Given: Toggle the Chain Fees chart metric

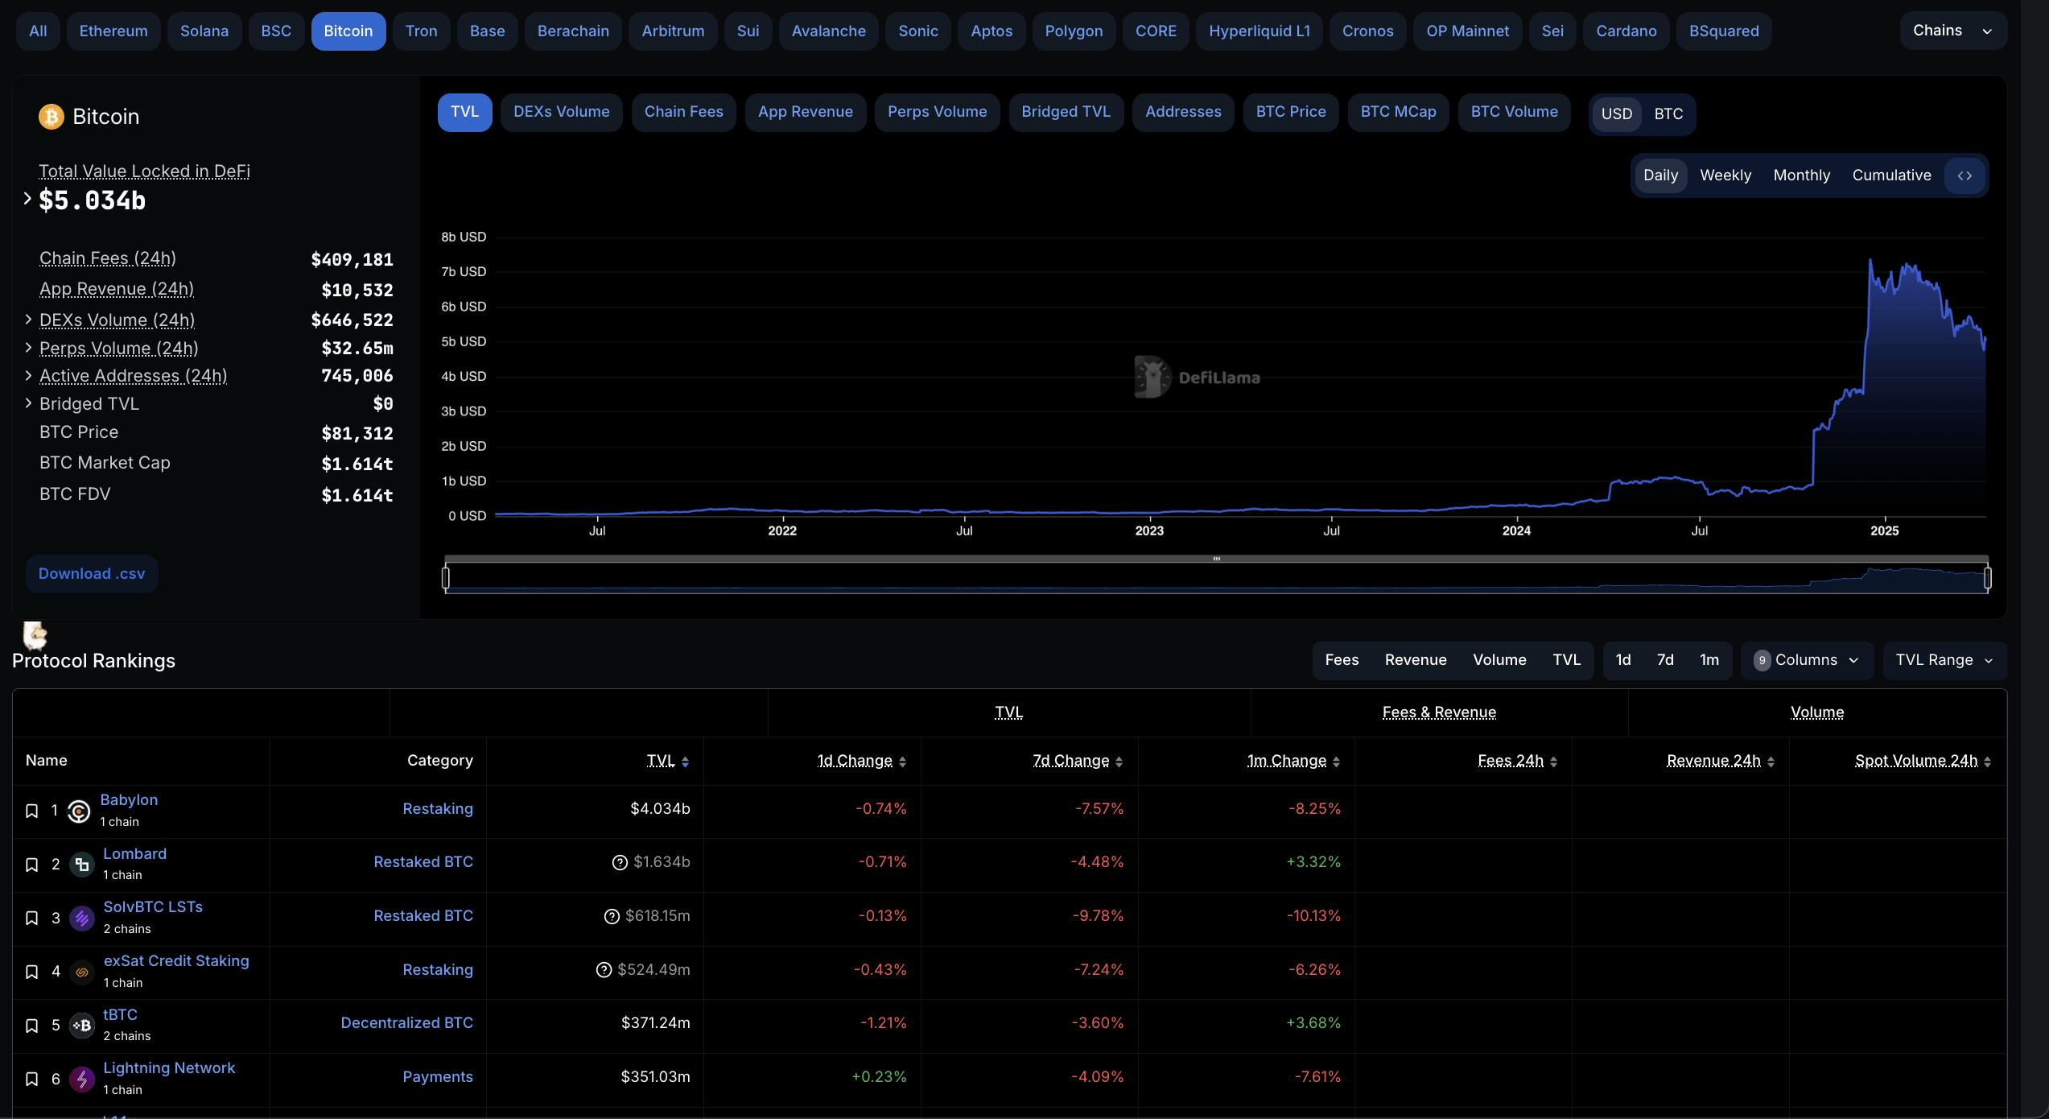Looking at the screenshot, I should pyautogui.click(x=683, y=112).
